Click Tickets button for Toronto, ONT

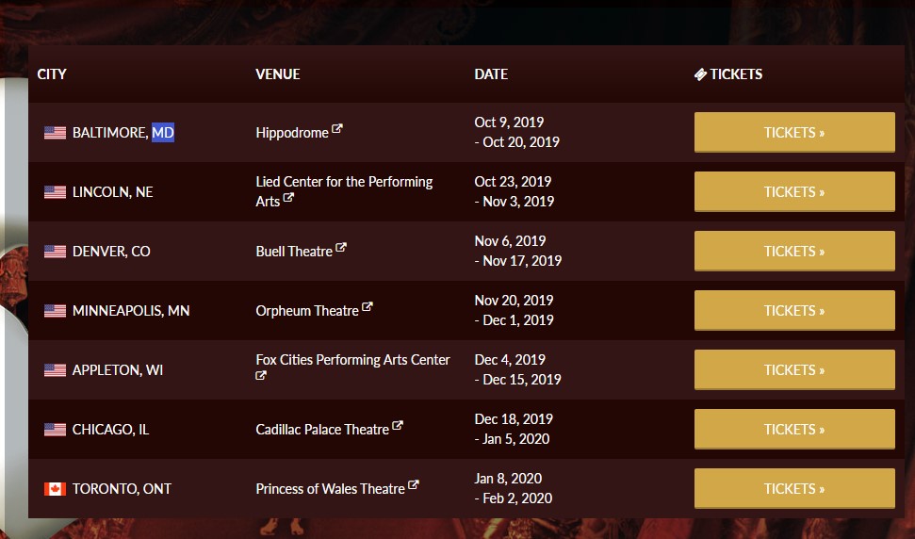pyautogui.click(x=794, y=489)
